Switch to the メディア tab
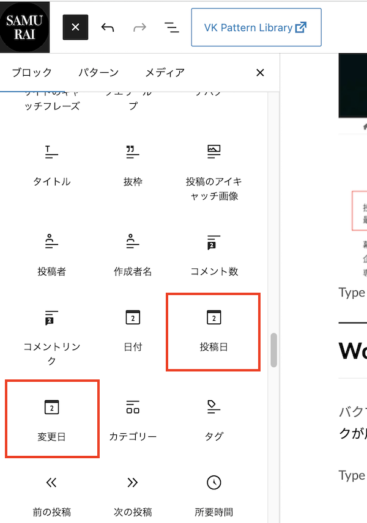 [165, 72]
